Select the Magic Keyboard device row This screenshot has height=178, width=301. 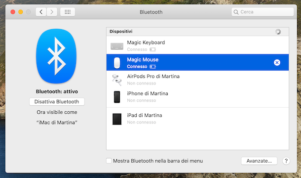pyautogui.click(x=197, y=45)
